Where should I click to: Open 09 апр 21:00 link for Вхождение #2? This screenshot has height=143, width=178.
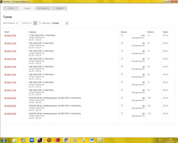(x=10, y=43)
